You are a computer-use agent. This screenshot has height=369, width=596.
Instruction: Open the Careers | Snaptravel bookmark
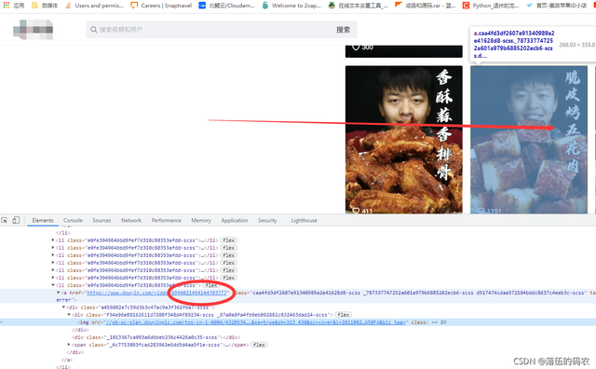click(x=161, y=6)
